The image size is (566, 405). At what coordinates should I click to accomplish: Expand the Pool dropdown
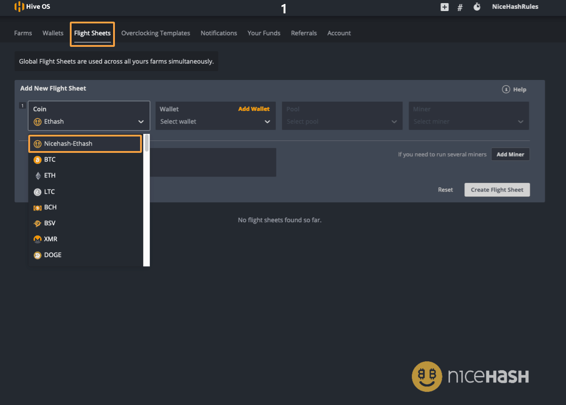[x=342, y=121]
